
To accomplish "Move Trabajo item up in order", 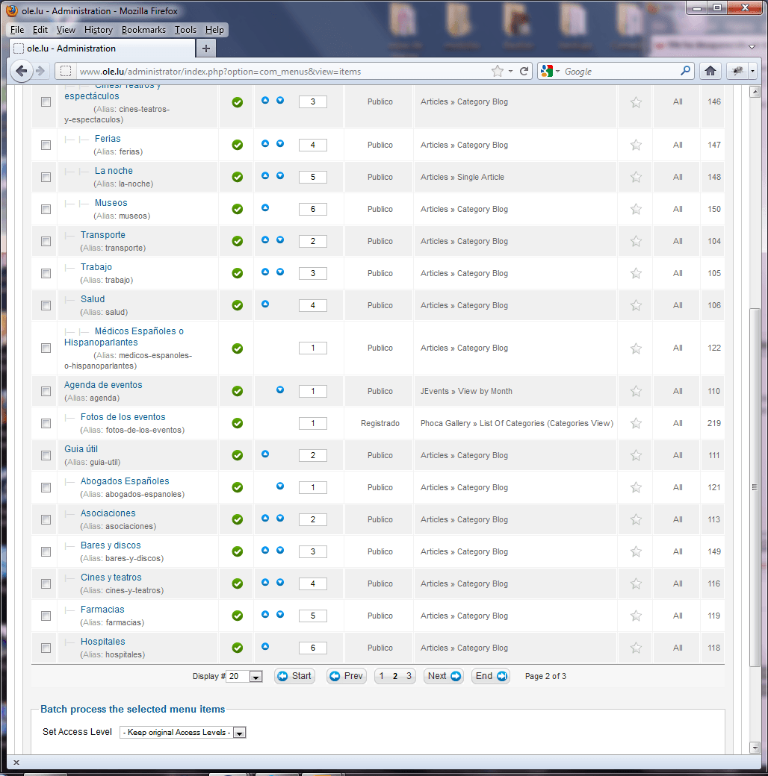I will tap(265, 272).
